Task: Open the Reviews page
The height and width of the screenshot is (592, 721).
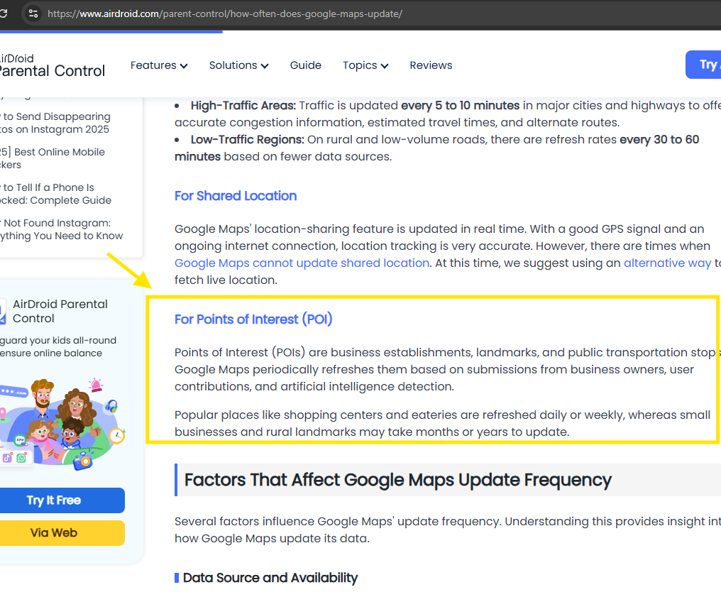Action: click(x=431, y=65)
